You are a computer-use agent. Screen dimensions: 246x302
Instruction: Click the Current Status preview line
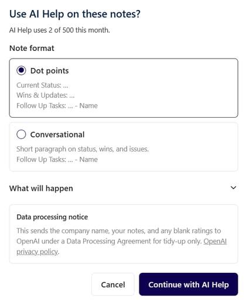click(x=42, y=85)
